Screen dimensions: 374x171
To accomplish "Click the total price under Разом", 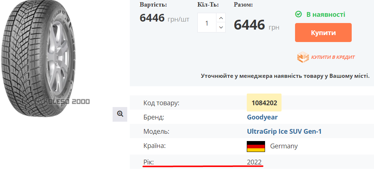I will 256,25.
